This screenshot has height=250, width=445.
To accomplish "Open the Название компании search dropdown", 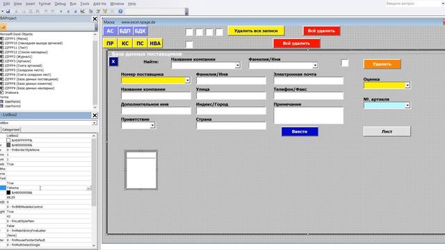I will [238, 65].
